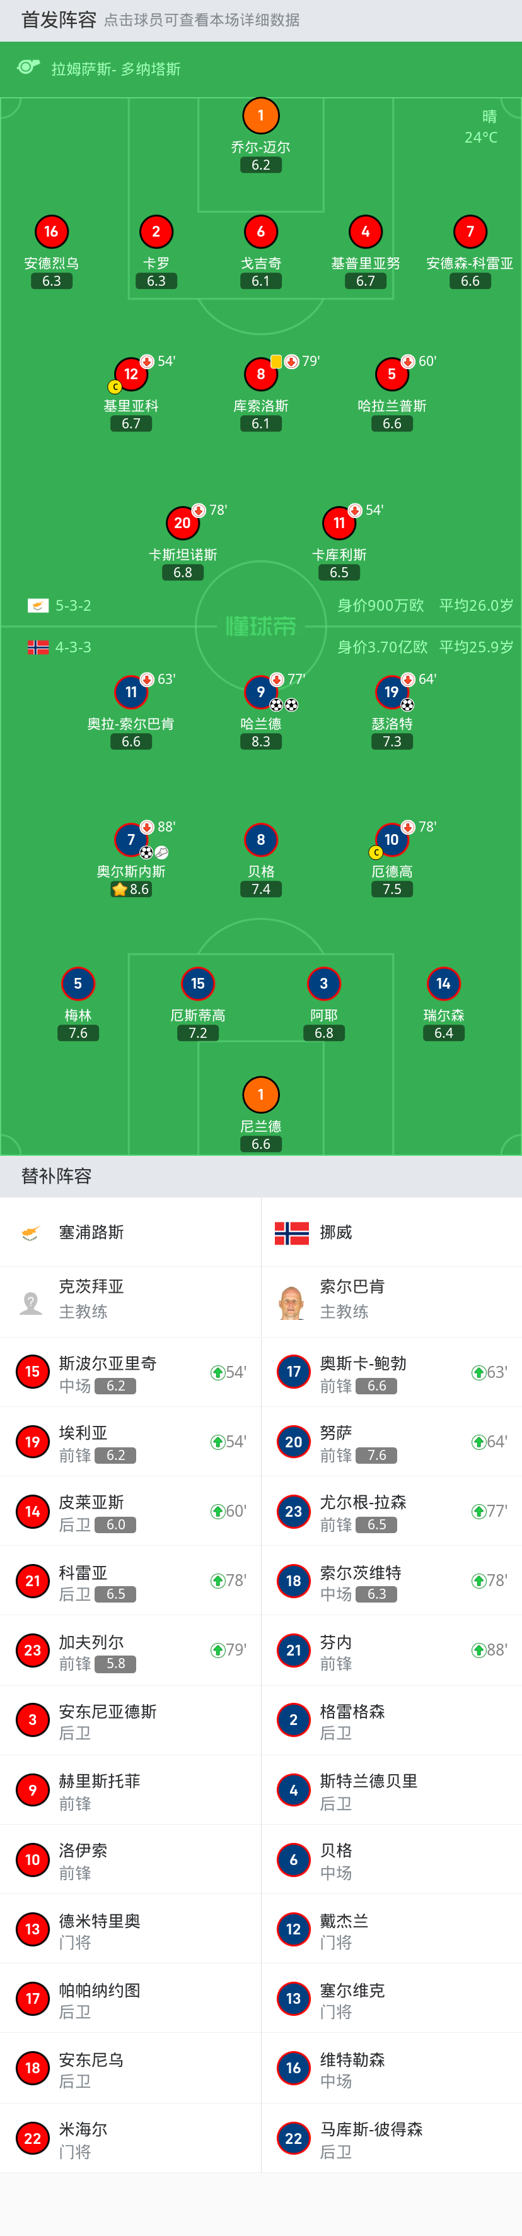Click the referee whistle icon
The height and width of the screenshot is (2236, 522).
coord(28,68)
